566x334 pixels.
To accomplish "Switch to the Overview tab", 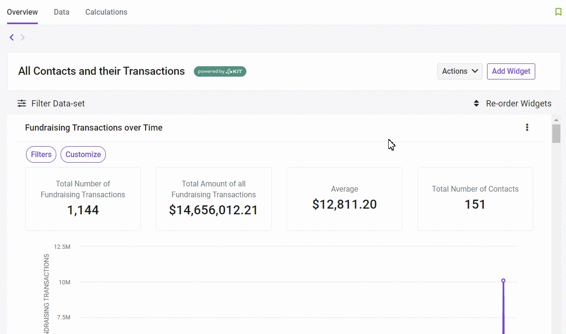I will pyautogui.click(x=22, y=12).
